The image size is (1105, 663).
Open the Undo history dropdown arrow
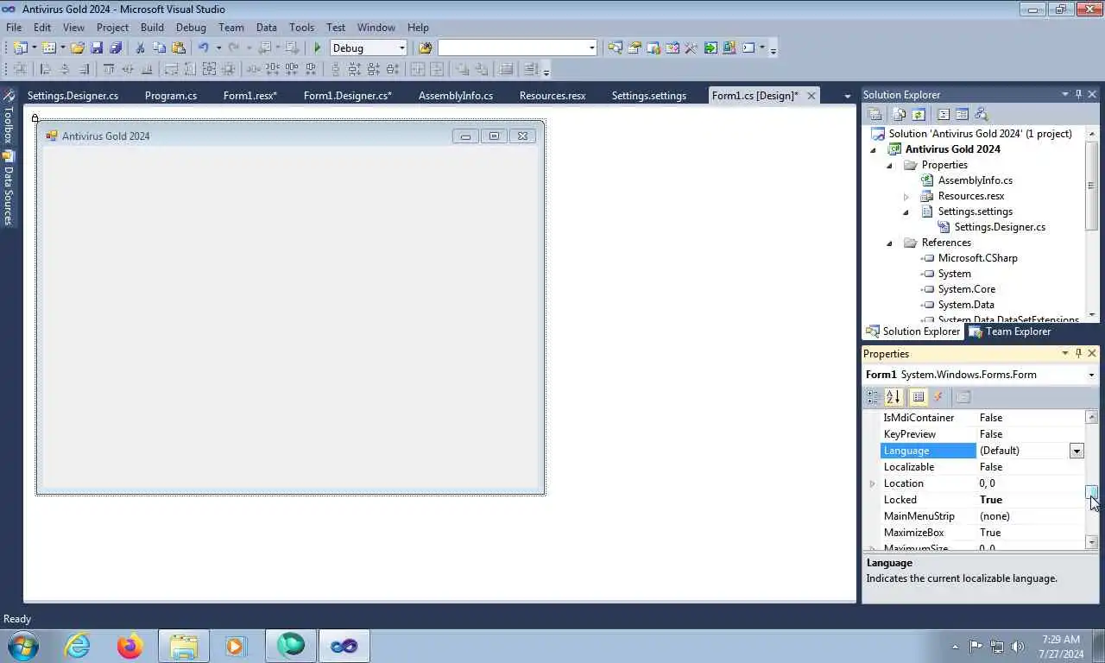218,48
